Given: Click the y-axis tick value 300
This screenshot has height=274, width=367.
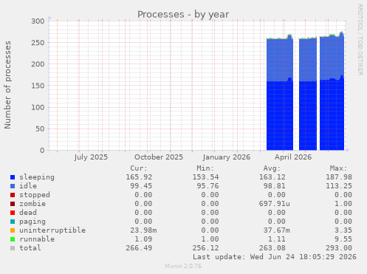Looking at the screenshot, I should click(38, 21).
